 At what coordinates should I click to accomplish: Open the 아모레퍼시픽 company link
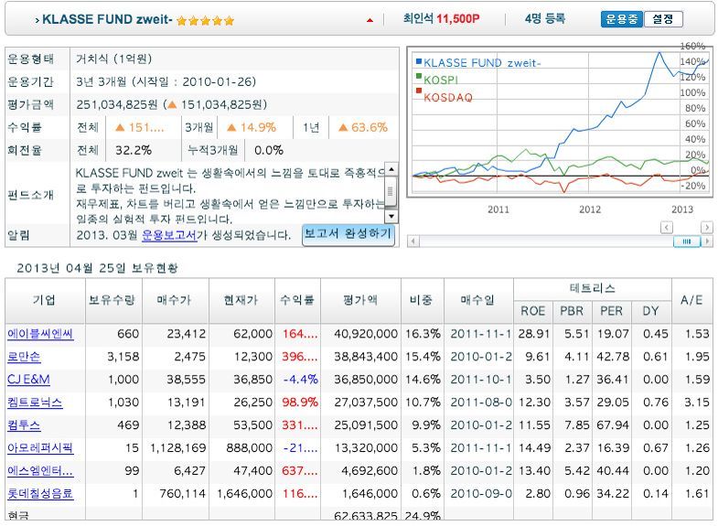[x=40, y=447]
